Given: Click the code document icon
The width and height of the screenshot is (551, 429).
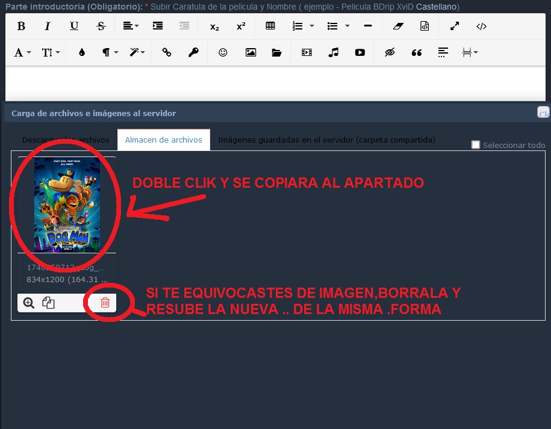Looking at the screenshot, I should (425, 26).
